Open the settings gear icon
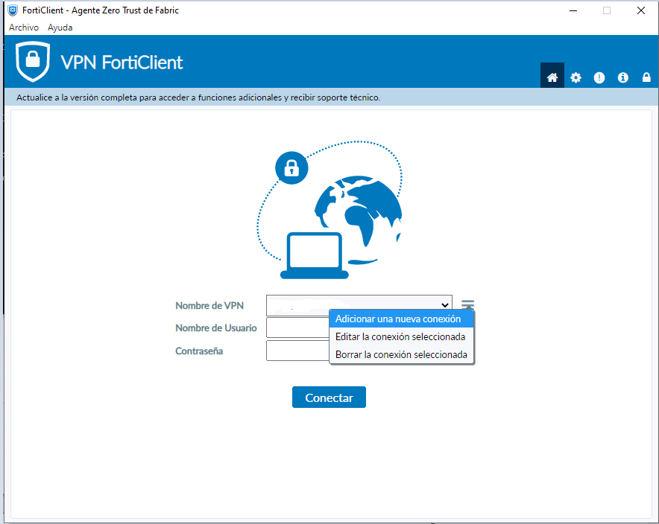Image resolution: width=659 pixels, height=524 pixels. [x=576, y=77]
